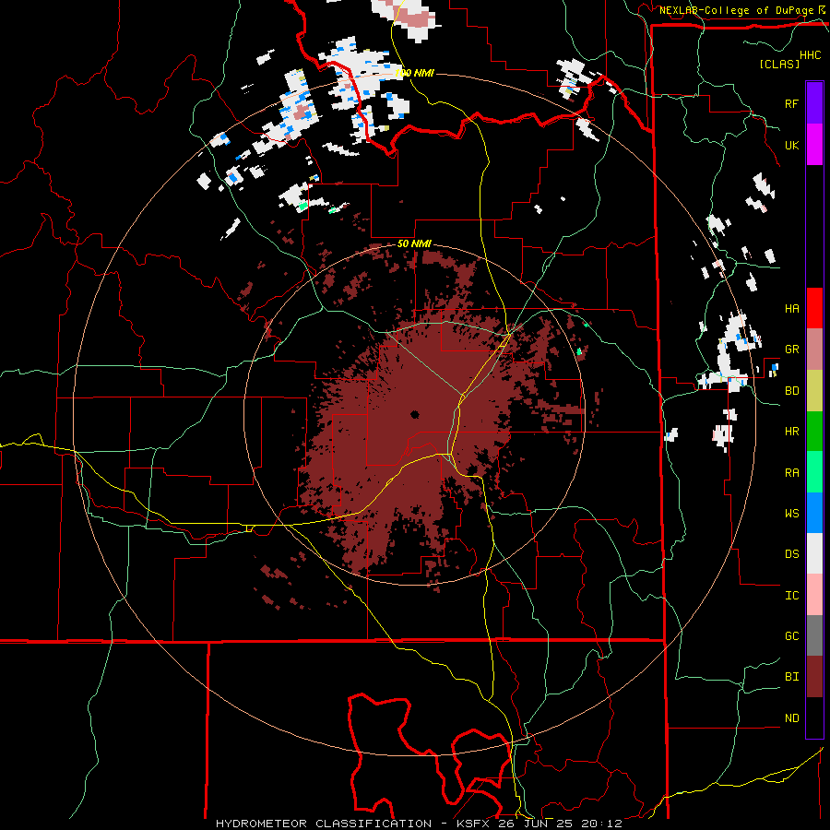Click the HA red legend swatch

[814, 308]
